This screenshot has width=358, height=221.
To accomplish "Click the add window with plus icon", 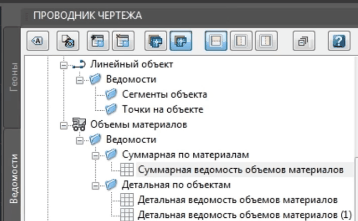I will coord(98,41).
